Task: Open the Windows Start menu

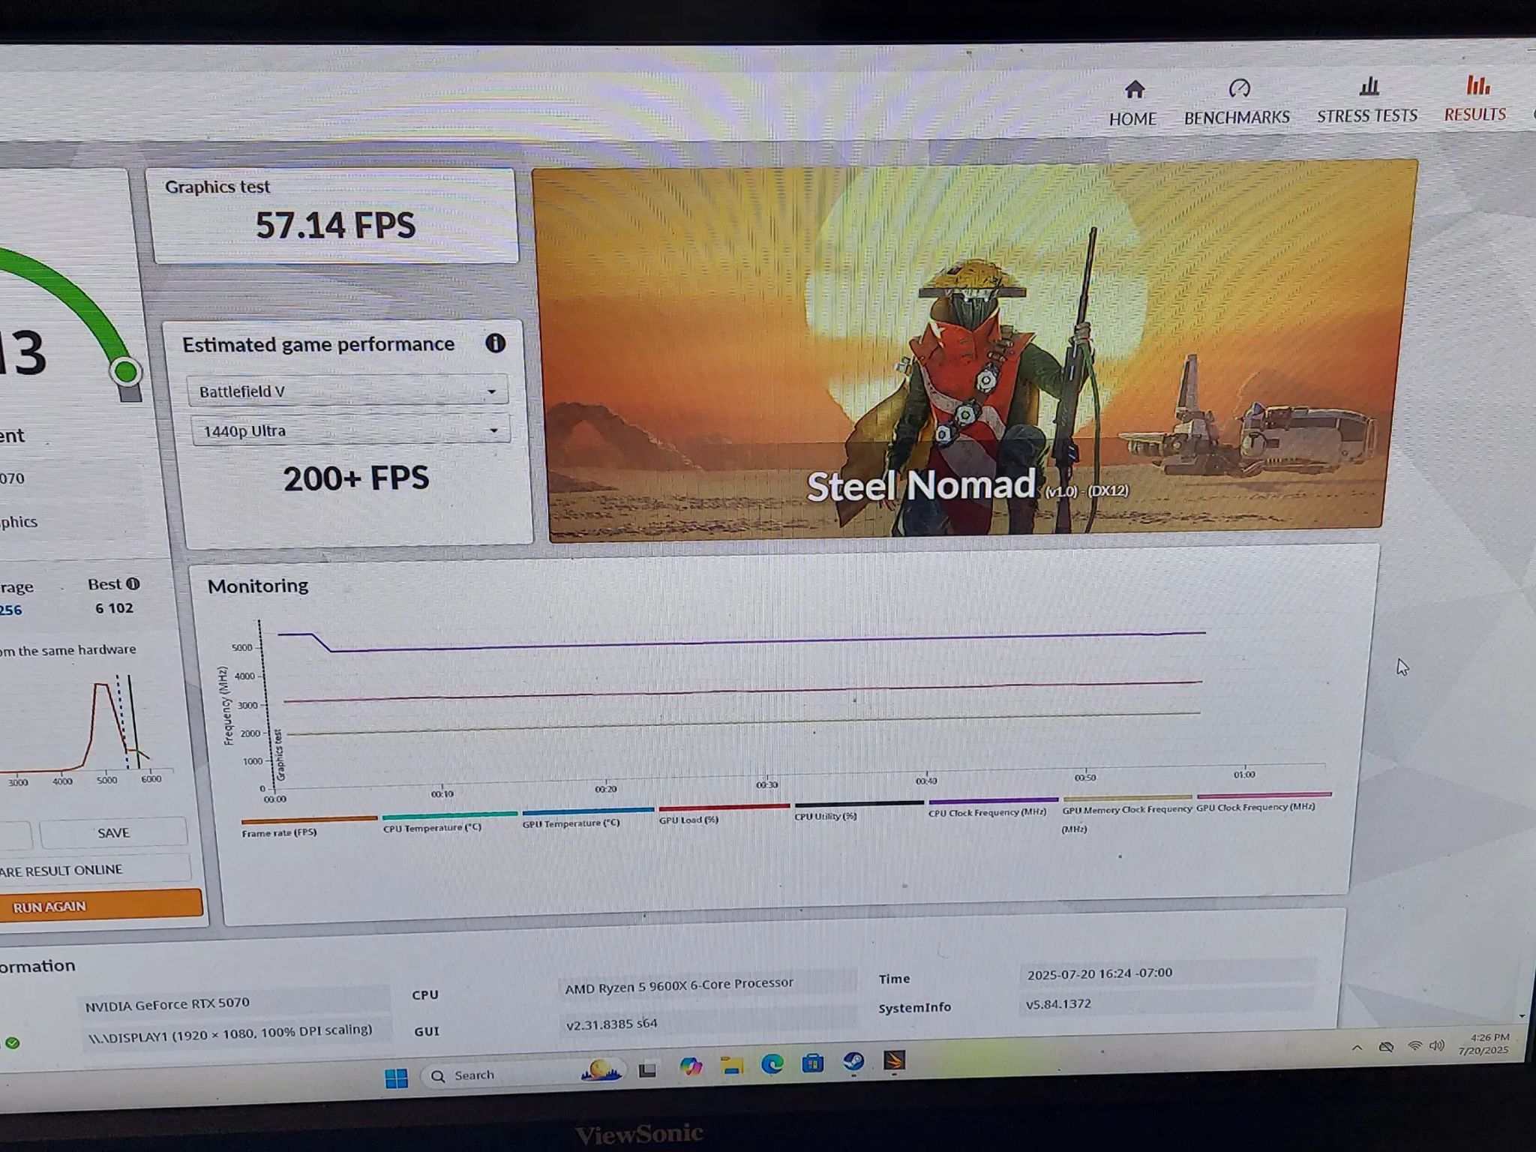Action: click(x=396, y=1078)
